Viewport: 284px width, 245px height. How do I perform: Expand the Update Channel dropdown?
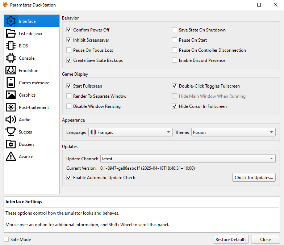[188, 159]
